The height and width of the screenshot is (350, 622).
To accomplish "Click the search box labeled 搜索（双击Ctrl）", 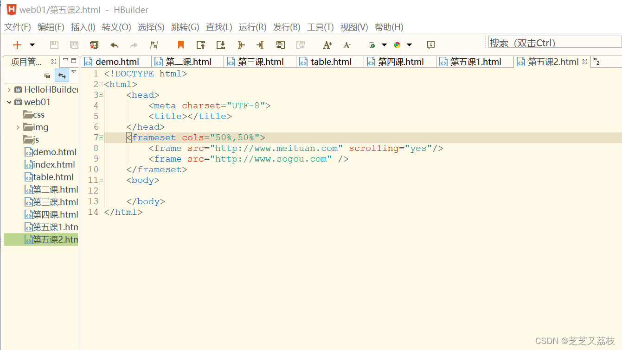I will pos(555,43).
